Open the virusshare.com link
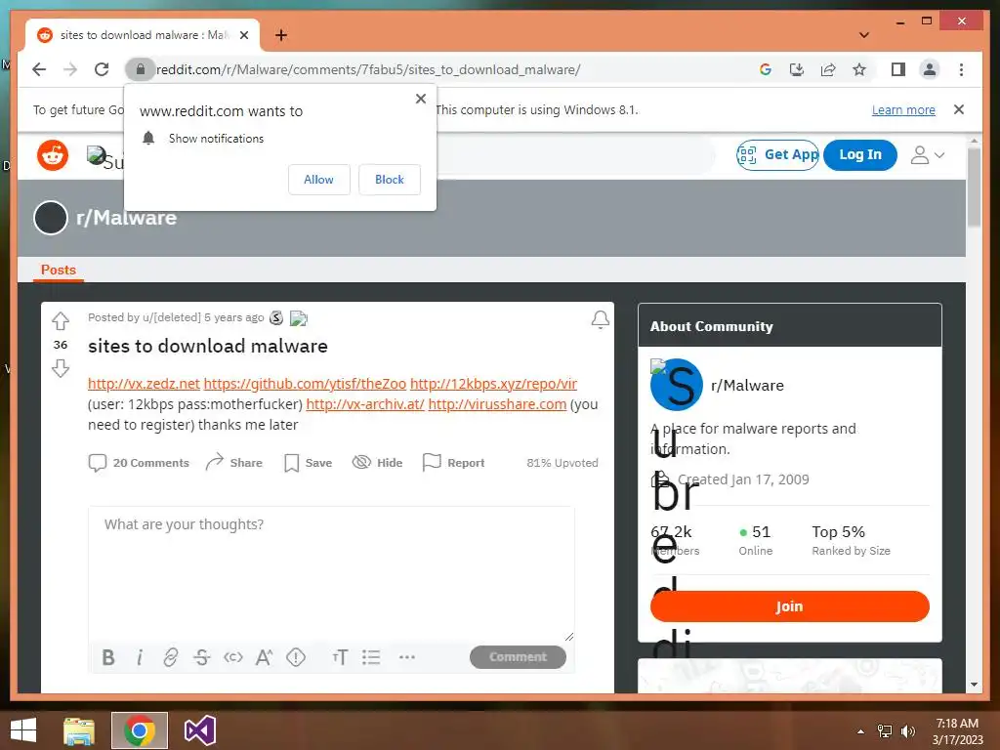The width and height of the screenshot is (1000, 750). (497, 404)
